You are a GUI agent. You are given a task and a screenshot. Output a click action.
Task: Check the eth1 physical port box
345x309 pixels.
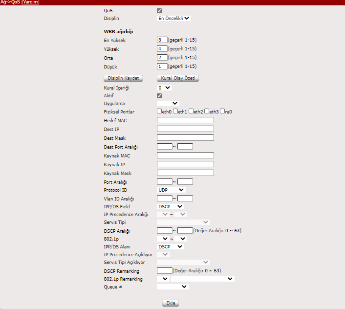click(x=175, y=111)
